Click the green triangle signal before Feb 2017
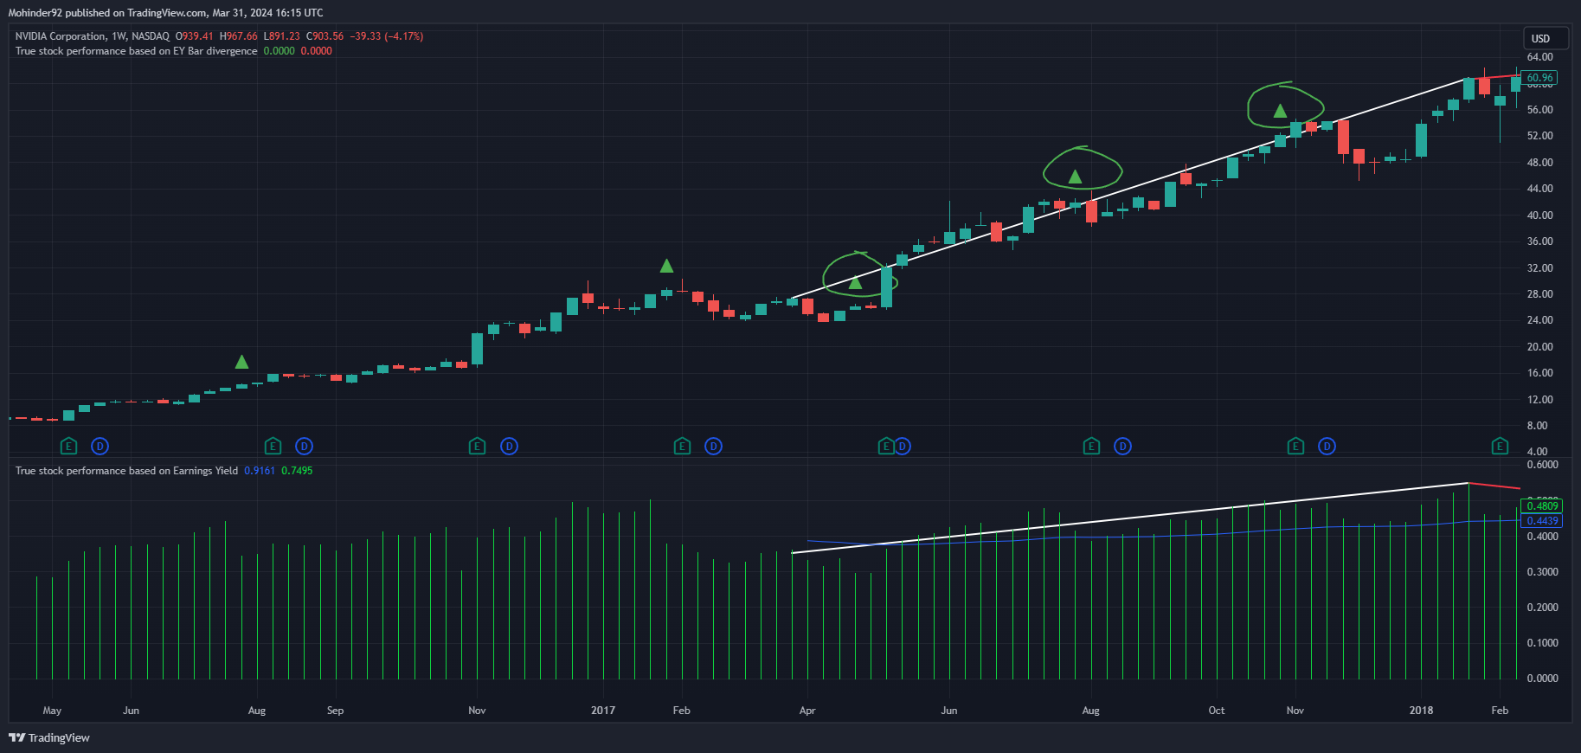Viewport: 1581px width, 753px height. (x=666, y=266)
